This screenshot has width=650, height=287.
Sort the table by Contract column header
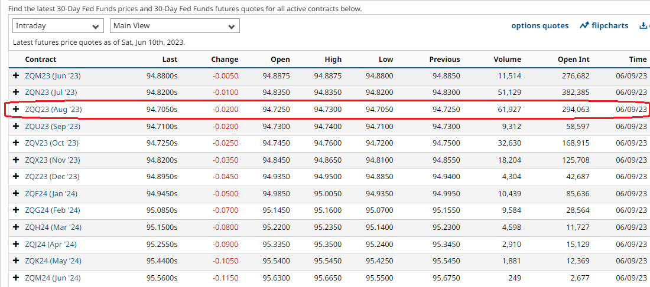tap(41, 60)
